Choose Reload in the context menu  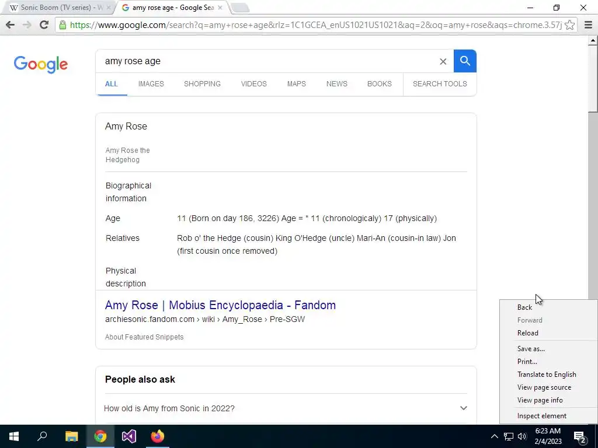pos(527,333)
